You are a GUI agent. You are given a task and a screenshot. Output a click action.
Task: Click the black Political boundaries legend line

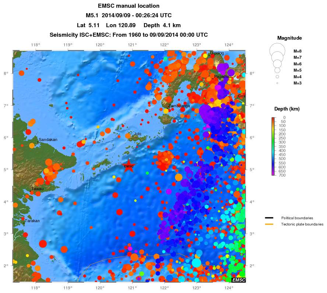(x=269, y=218)
